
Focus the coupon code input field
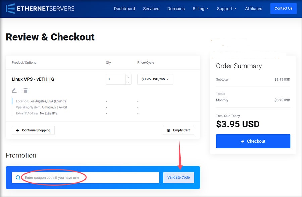pyautogui.click(x=89, y=178)
